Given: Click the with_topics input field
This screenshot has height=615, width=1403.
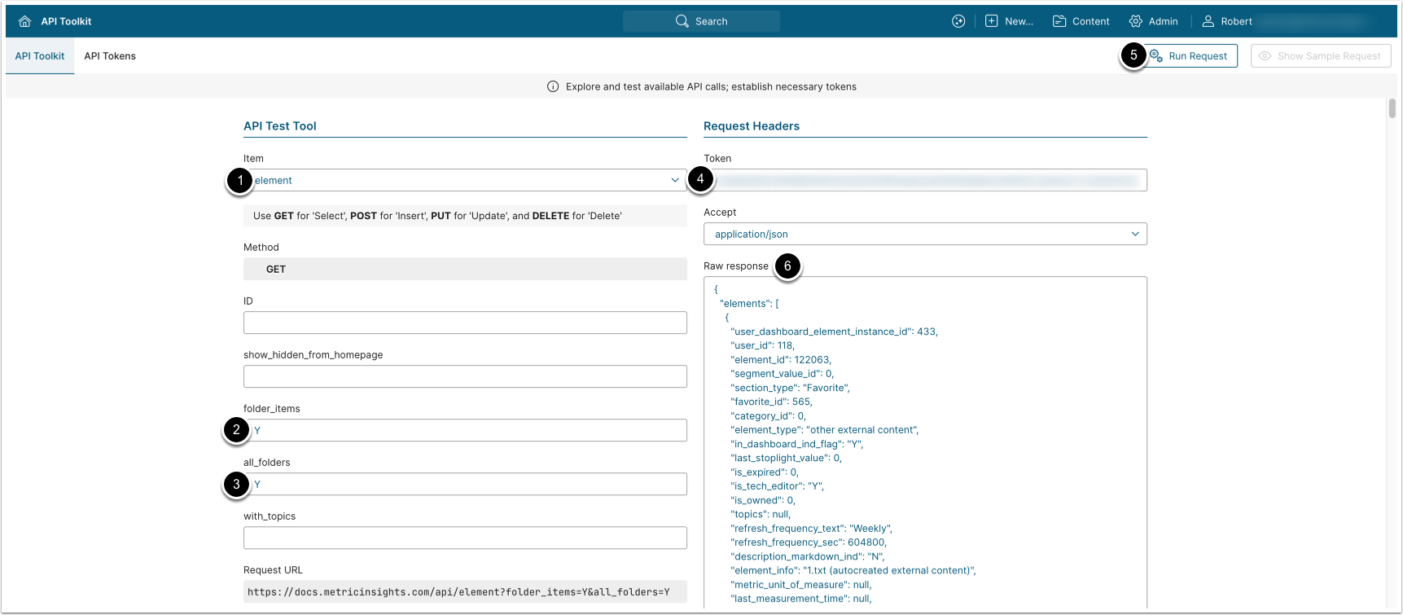Looking at the screenshot, I should click(465, 538).
